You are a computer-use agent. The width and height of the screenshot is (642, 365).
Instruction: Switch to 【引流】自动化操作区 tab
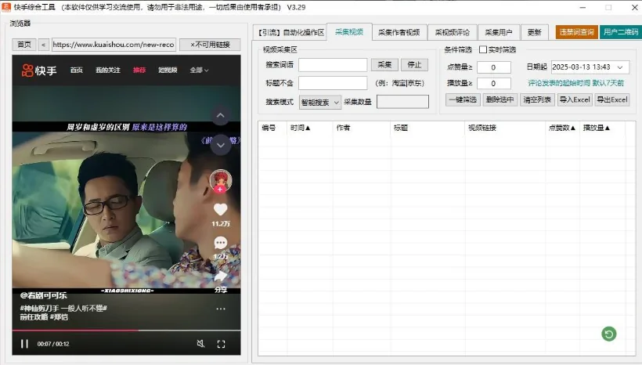[x=291, y=32]
